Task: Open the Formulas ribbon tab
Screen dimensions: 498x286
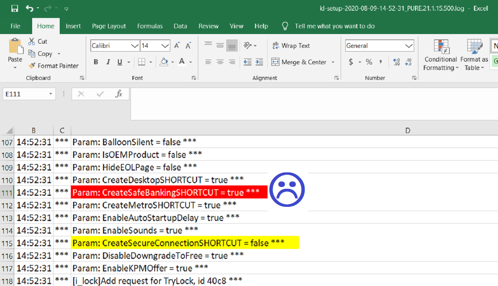Action: pyautogui.click(x=150, y=26)
